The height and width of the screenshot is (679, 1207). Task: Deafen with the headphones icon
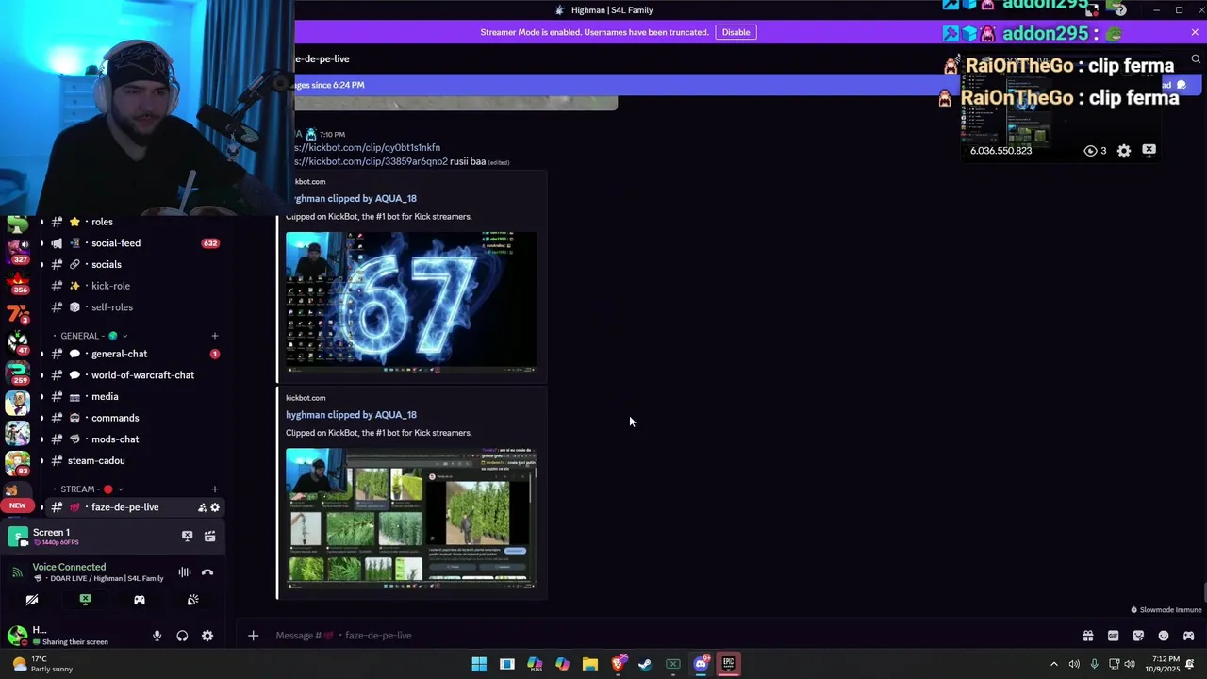pyautogui.click(x=182, y=636)
